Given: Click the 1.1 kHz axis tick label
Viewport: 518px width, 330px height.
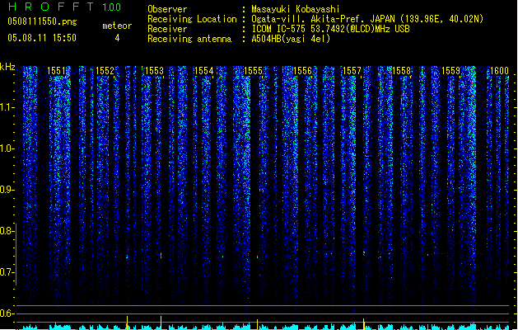Looking at the screenshot, I should point(7,107).
